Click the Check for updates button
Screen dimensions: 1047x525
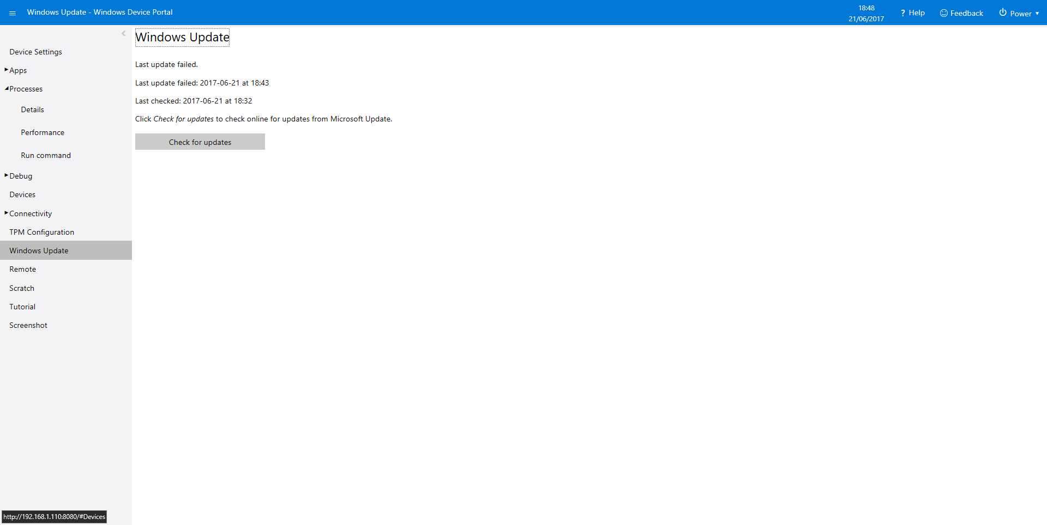click(x=200, y=142)
